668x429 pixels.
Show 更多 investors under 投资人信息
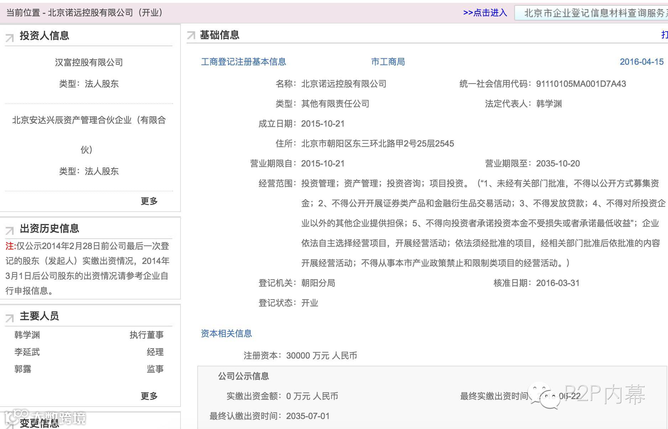(x=149, y=201)
